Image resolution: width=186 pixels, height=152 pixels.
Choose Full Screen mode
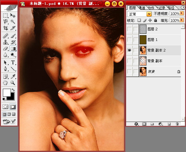[x=14, y=114]
